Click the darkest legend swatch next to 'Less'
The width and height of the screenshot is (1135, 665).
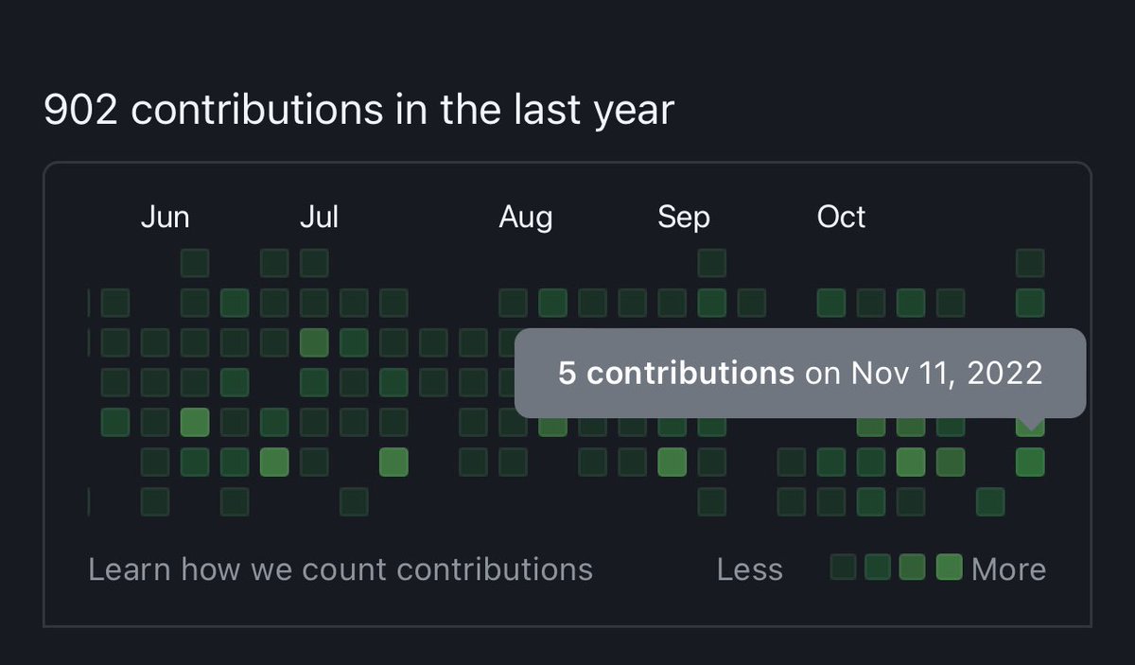[843, 568]
